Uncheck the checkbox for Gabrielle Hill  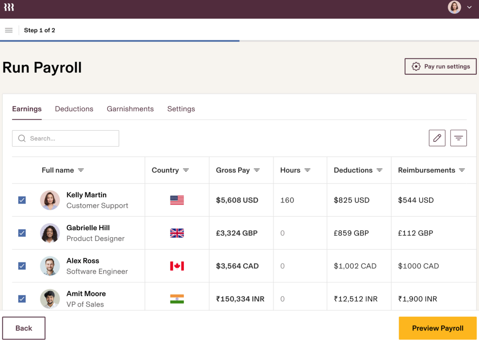click(22, 233)
